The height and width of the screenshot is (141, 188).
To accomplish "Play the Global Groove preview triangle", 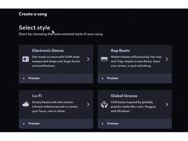I will [103, 124].
